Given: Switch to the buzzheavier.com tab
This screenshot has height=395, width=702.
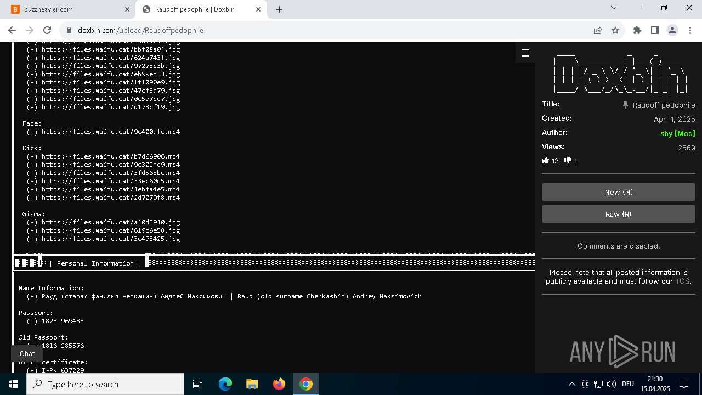Looking at the screenshot, I should [x=71, y=9].
